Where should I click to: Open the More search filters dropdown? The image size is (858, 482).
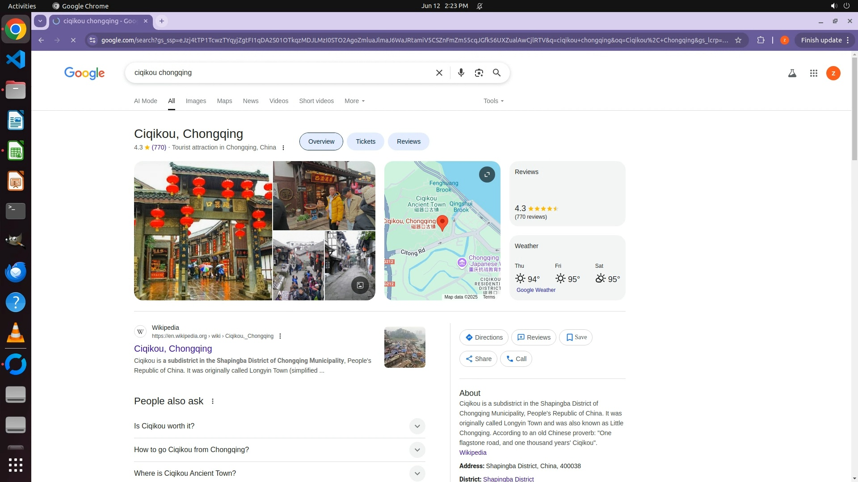pos(354,101)
